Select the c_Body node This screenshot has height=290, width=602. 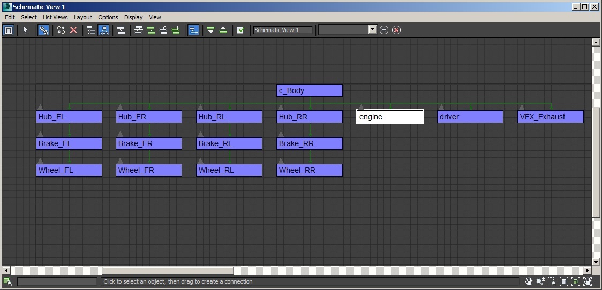pyautogui.click(x=310, y=90)
